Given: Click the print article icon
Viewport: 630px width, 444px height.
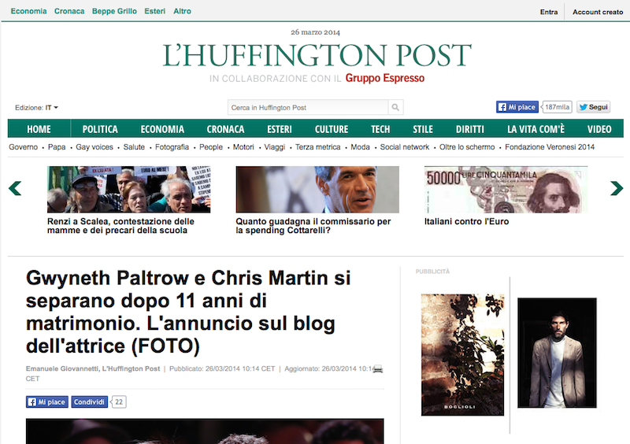Looking at the screenshot, I should click(378, 369).
